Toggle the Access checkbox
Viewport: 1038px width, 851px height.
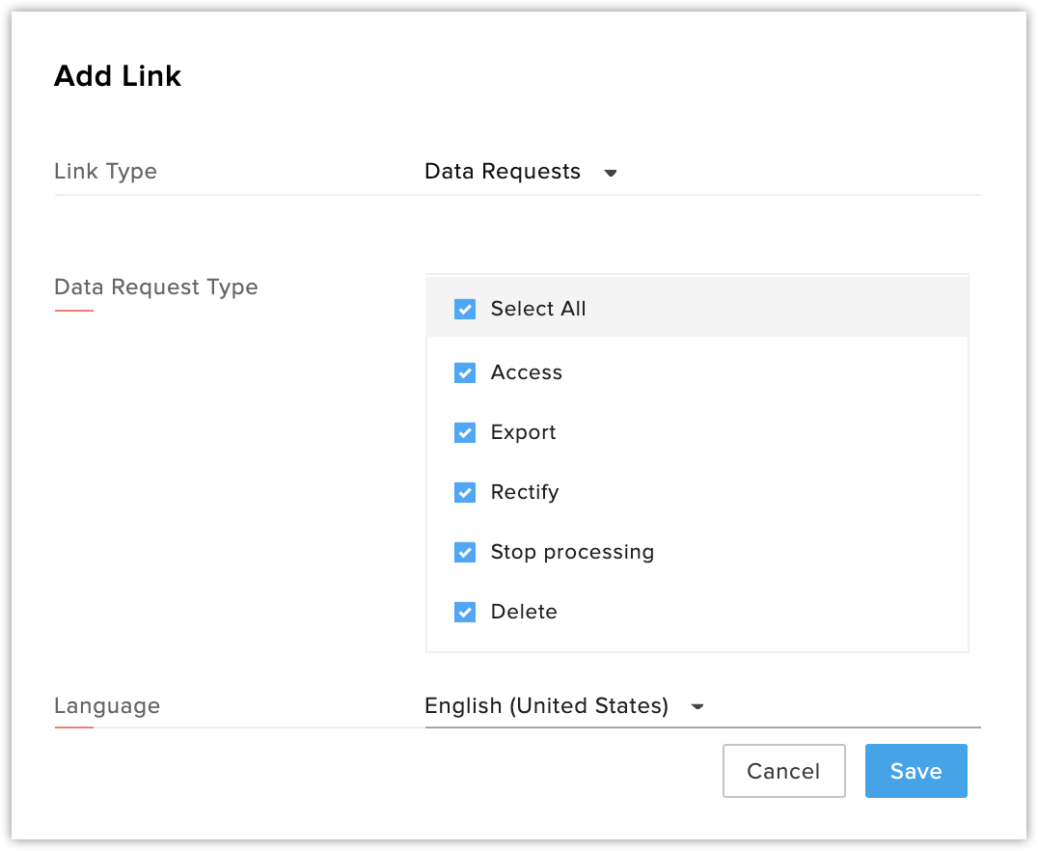(x=465, y=373)
